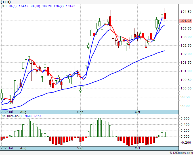Click the MA(50) value 102.20
Screen dimensions: 193x155
[47, 6]
